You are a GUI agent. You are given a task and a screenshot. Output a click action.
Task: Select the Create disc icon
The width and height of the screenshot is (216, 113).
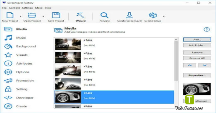click(8, 106)
